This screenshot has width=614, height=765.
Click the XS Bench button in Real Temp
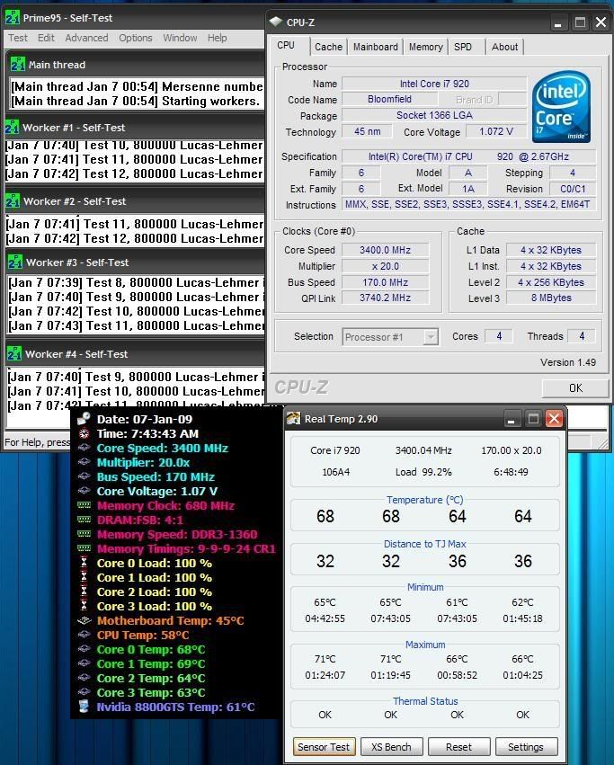(391, 747)
